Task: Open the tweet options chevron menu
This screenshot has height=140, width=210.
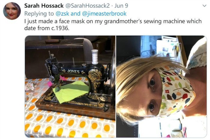Action: 204,6
